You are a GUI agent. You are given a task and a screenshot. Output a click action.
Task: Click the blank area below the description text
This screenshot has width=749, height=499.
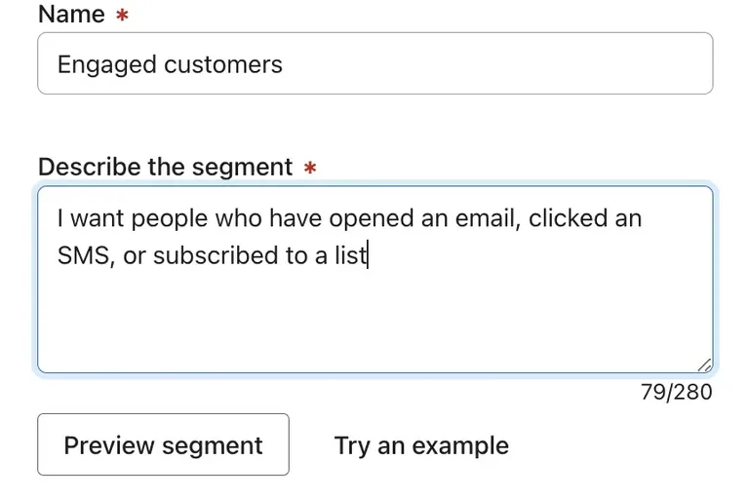tap(374, 322)
